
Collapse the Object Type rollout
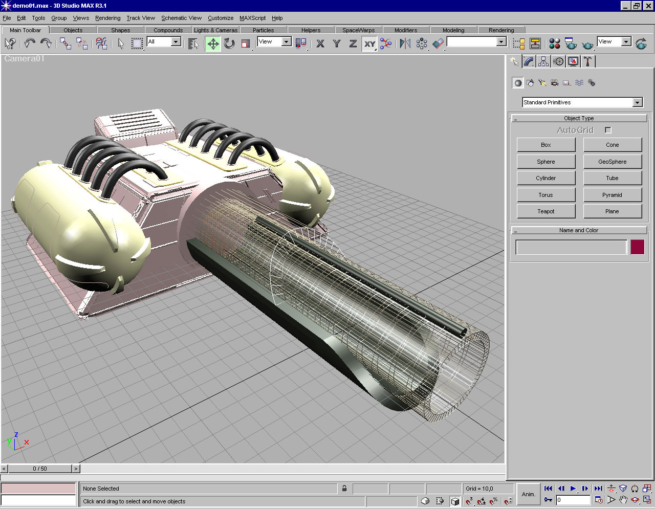click(x=579, y=118)
